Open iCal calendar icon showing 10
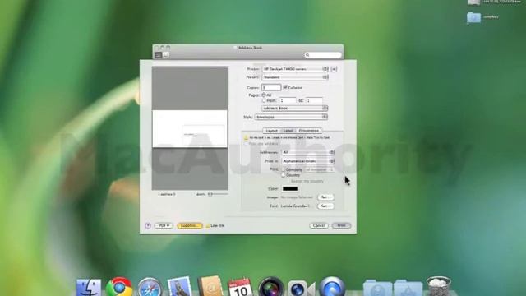The image size is (526, 296). coord(240,287)
